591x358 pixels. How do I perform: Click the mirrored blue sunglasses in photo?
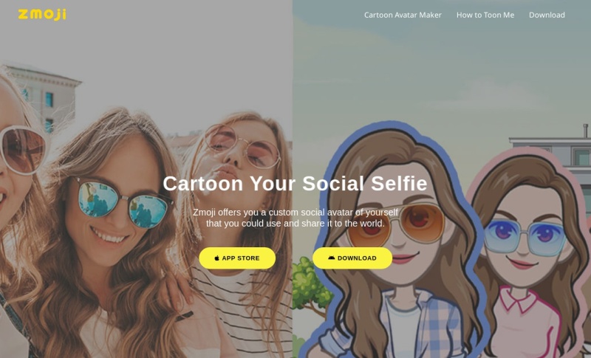(x=123, y=204)
